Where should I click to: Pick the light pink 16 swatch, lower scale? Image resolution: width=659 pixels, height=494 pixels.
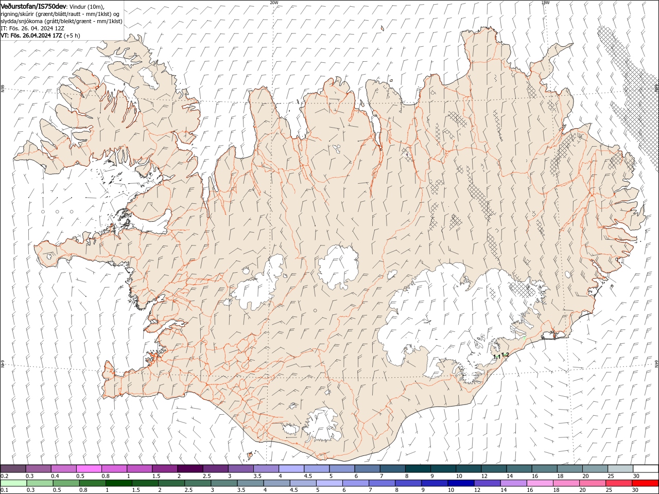(x=540, y=483)
